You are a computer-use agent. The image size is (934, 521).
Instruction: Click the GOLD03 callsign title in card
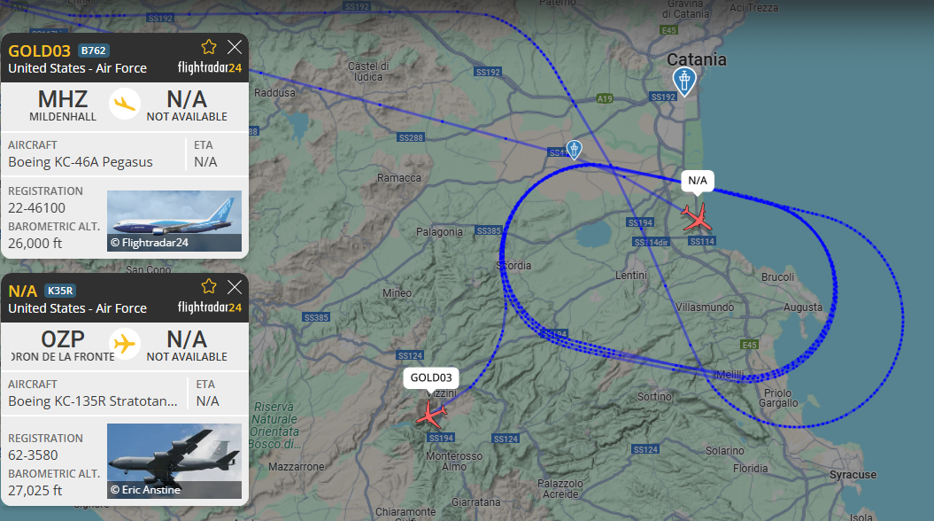(39, 51)
